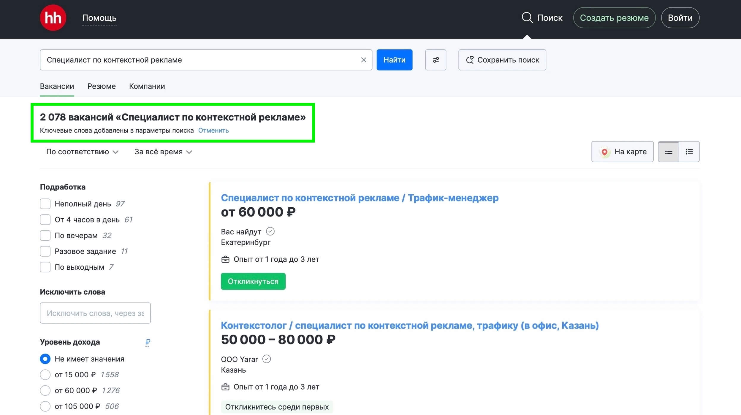Switch to the Вакансии tab
This screenshot has width=741, height=415.
[57, 86]
